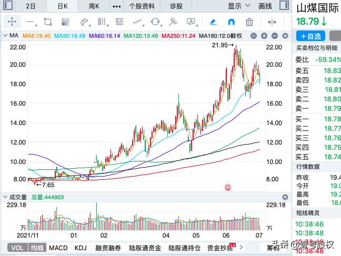Click the 总量:444903 volume label
341x256 pixels.
48,197
